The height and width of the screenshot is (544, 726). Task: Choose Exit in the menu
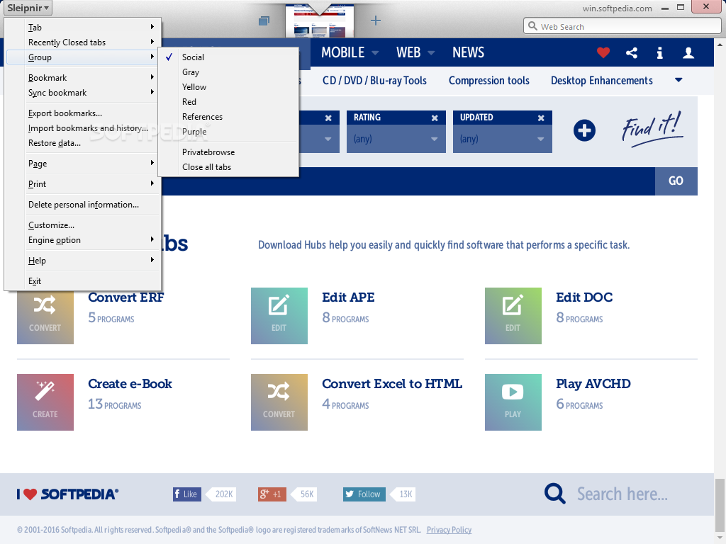84,281
